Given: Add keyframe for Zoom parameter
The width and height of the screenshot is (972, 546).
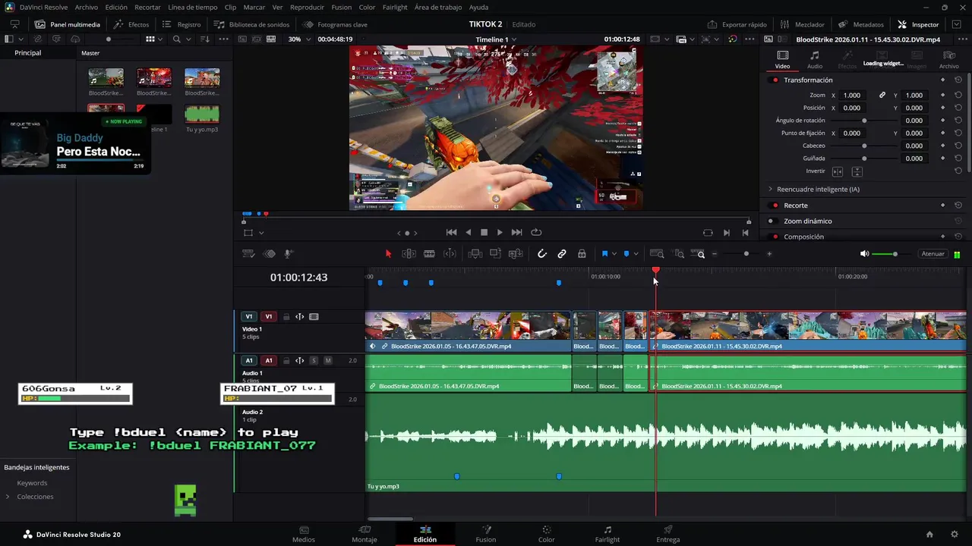Looking at the screenshot, I should point(942,96).
